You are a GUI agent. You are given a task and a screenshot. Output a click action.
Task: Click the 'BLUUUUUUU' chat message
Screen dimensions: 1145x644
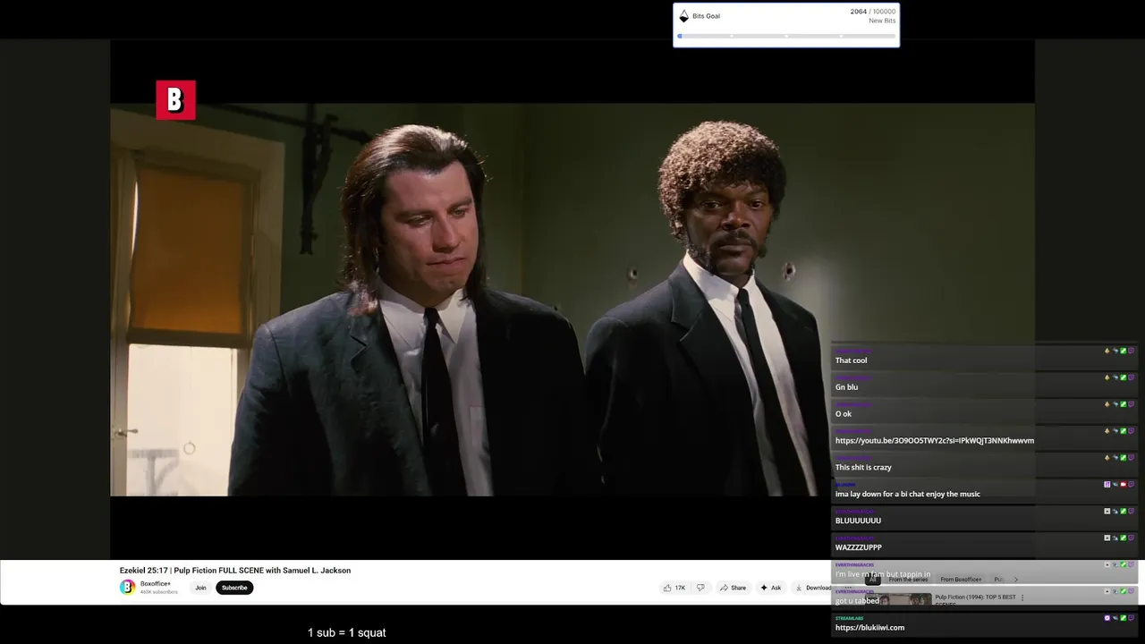click(x=858, y=521)
